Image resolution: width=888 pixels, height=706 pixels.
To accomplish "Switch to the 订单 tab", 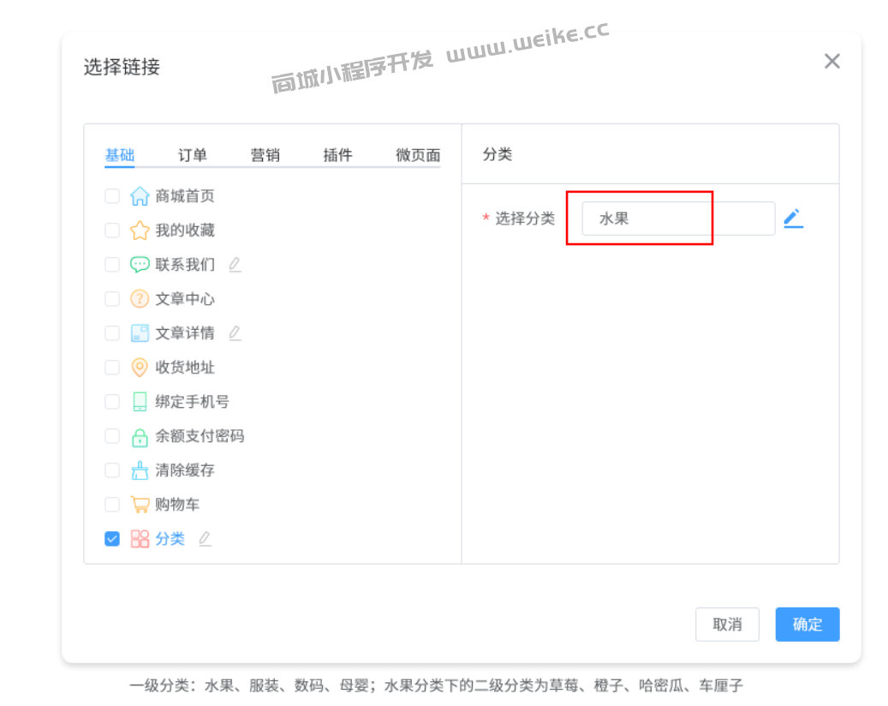I will point(193,155).
